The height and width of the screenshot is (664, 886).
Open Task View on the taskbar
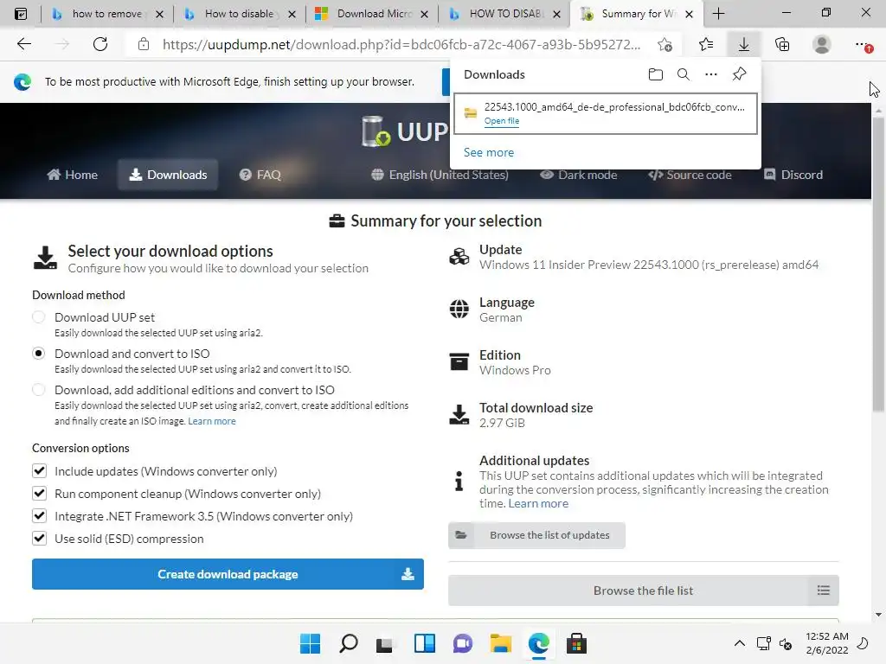tap(385, 643)
